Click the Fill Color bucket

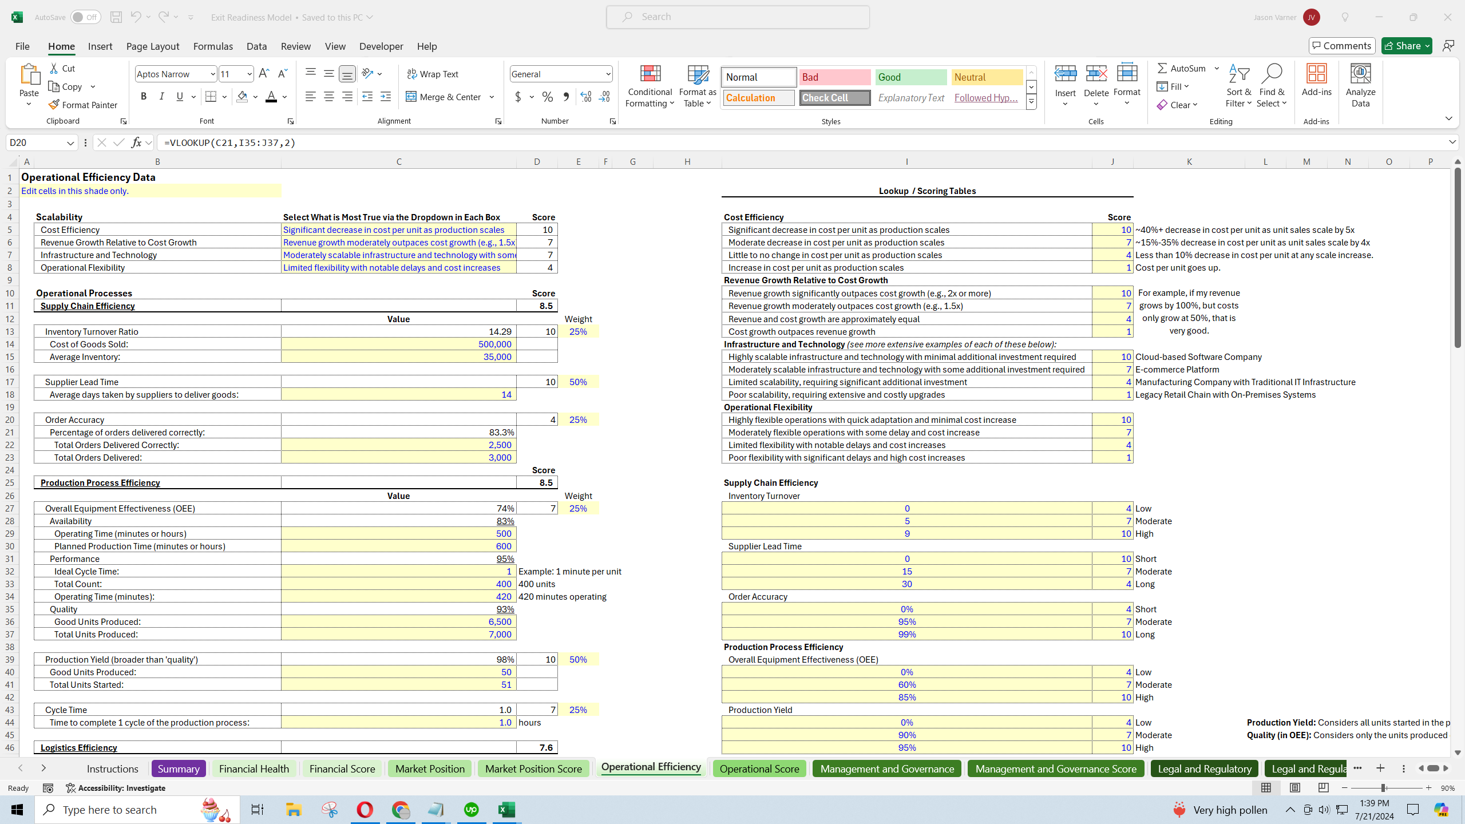[242, 97]
